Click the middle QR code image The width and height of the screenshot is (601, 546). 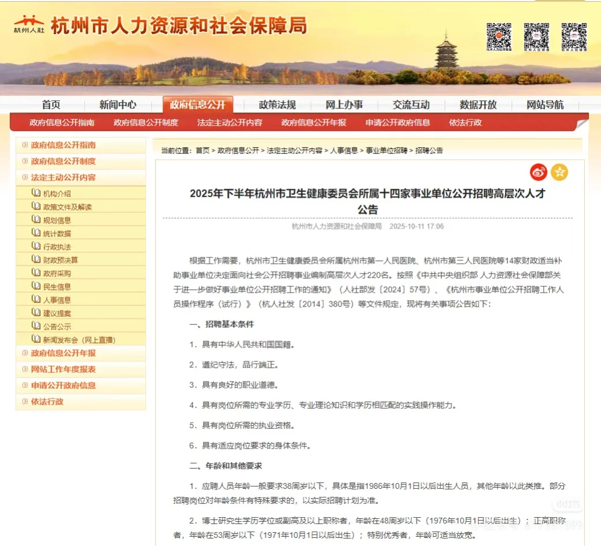[x=536, y=37]
